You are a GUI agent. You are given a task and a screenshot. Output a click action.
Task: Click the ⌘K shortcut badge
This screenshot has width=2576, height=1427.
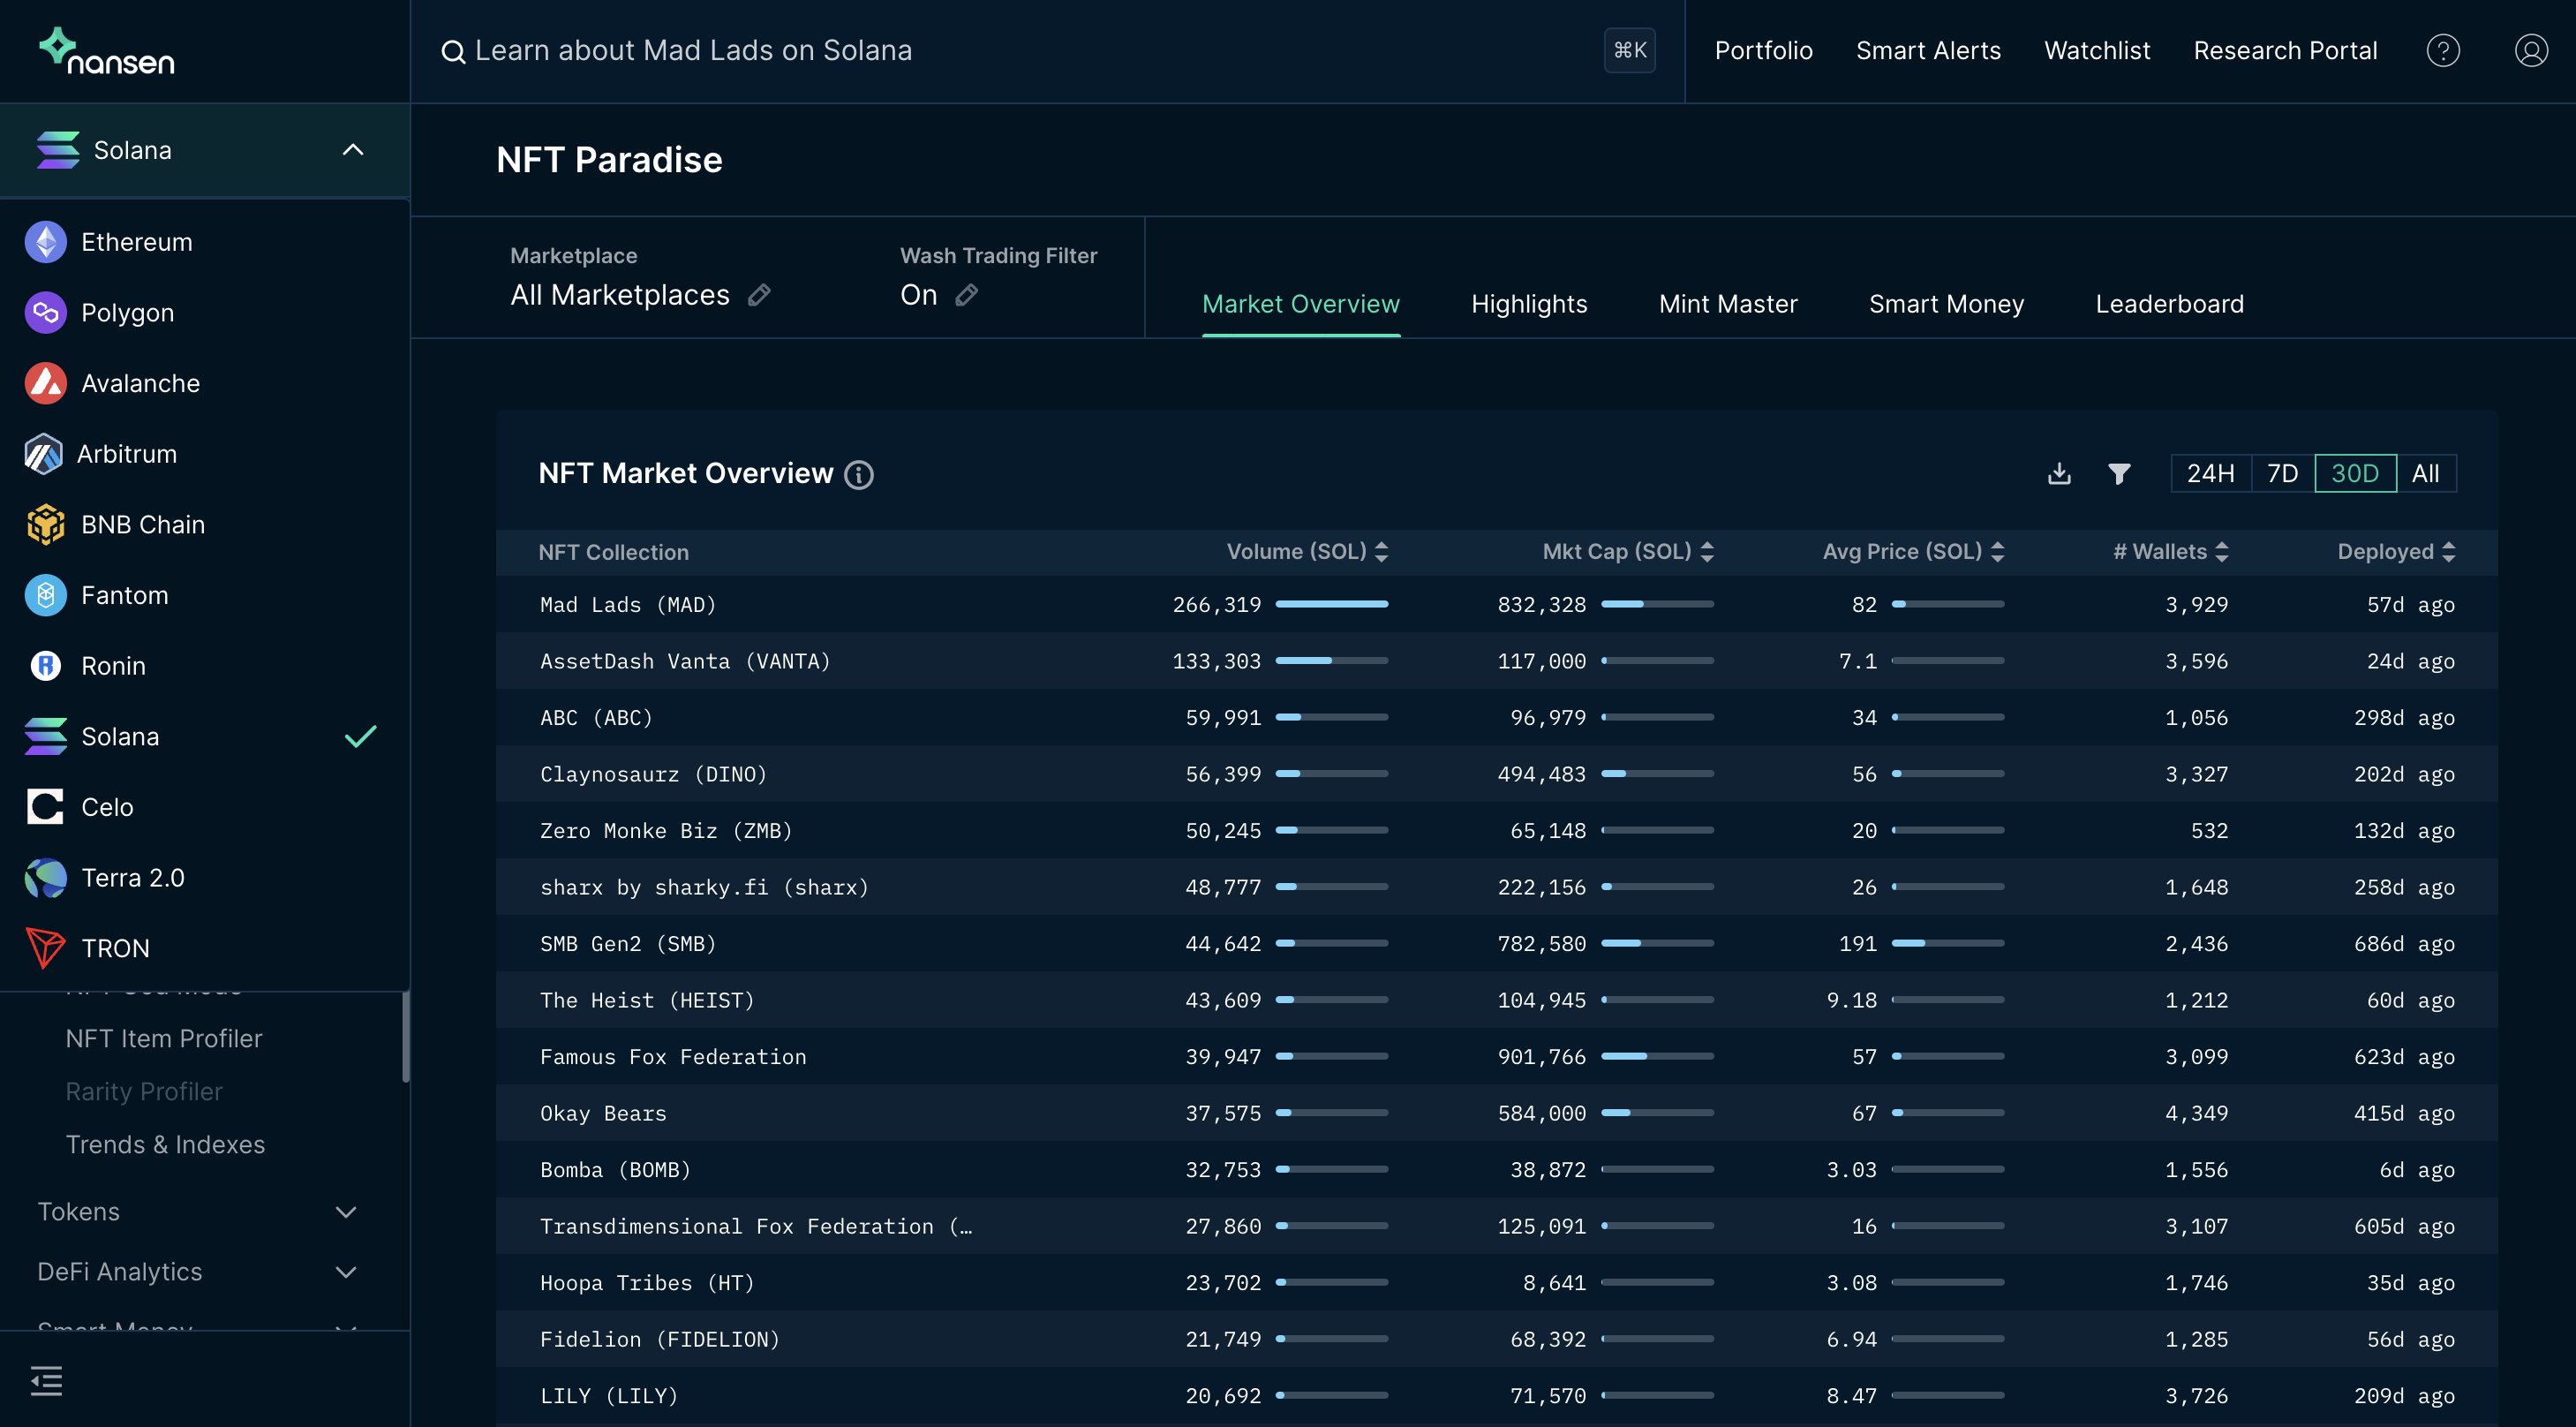pyautogui.click(x=1630, y=50)
